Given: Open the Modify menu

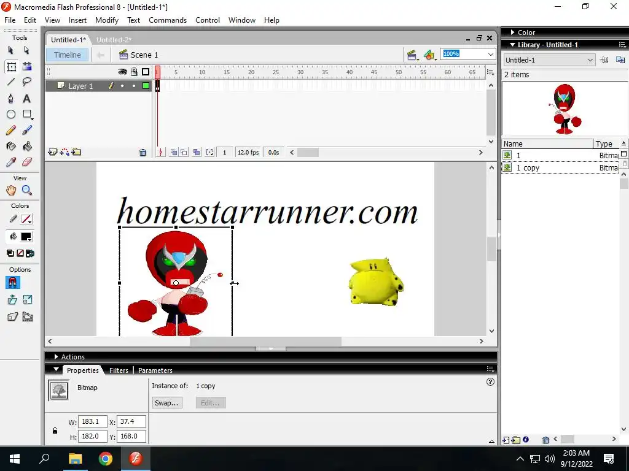Looking at the screenshot, I should [107, 20].
